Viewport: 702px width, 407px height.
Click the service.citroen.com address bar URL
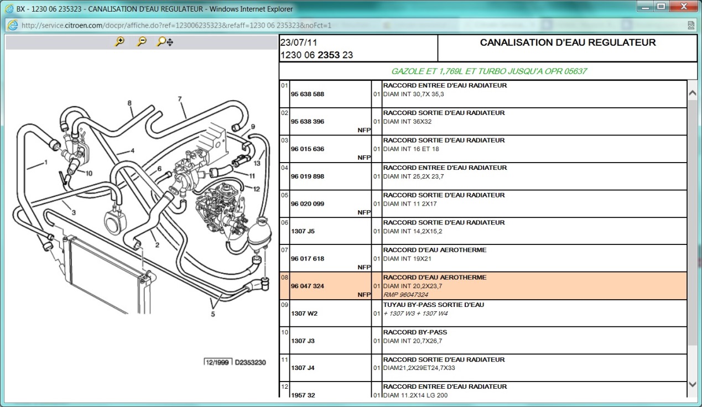(176, 25)
